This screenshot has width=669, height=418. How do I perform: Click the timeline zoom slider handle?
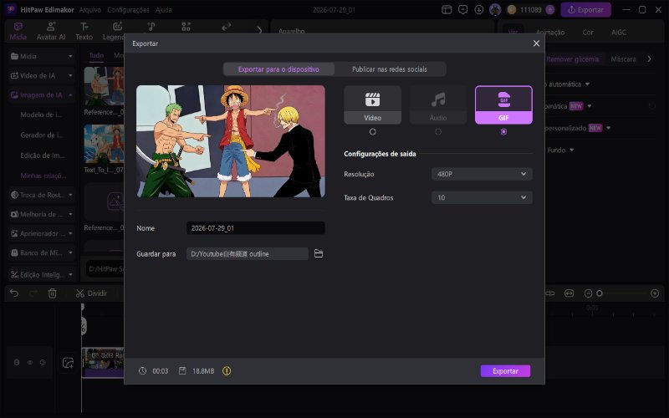(600, 293)
